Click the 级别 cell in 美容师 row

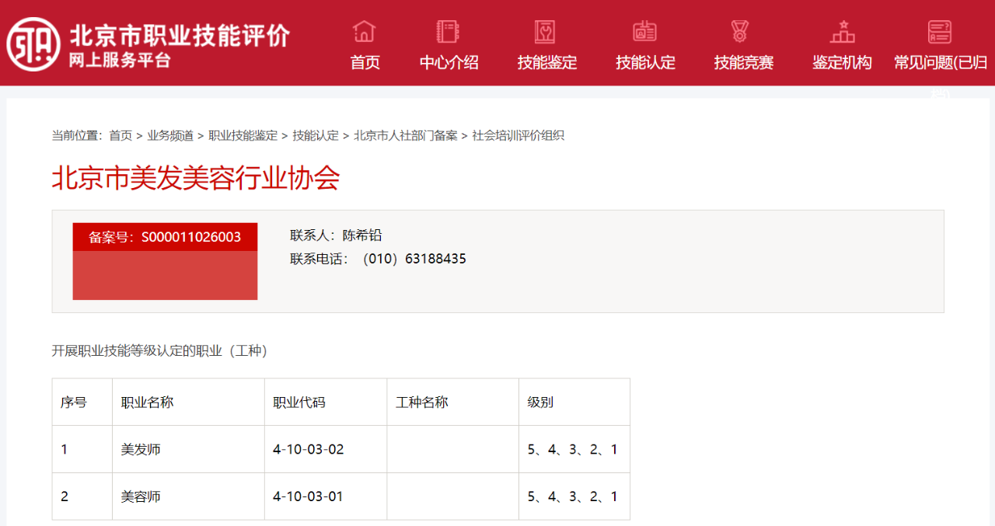point(573,496)
